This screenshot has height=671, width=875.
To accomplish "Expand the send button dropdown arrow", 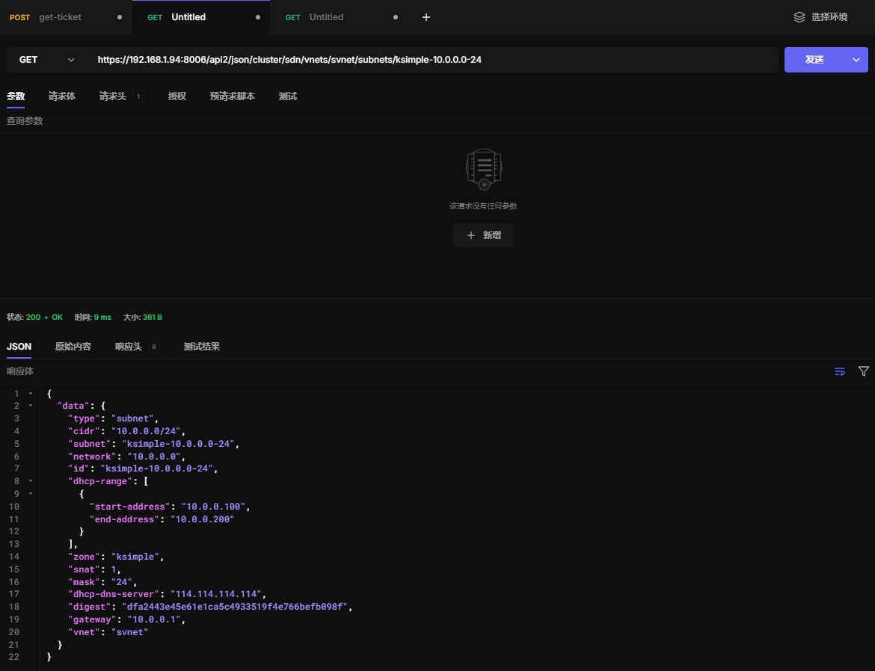I will (856, 60).
